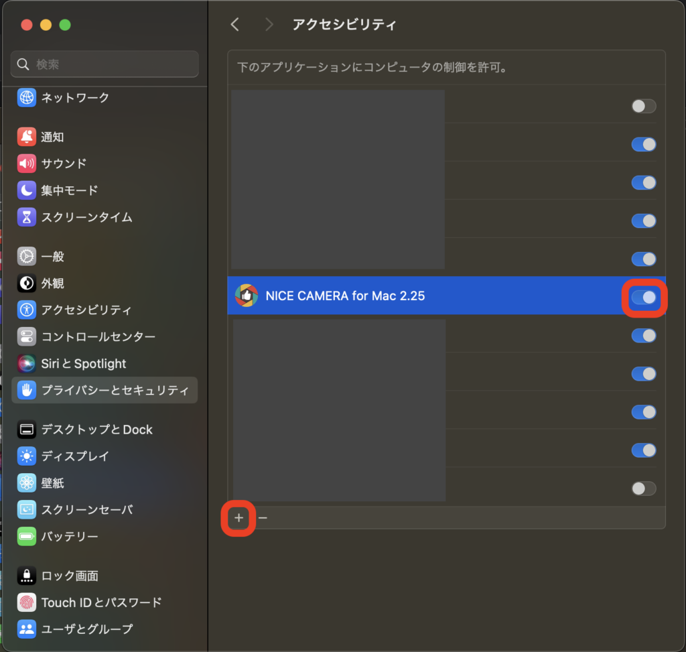
Task: Open the コントロールセンター icon
Action: tap(27, 336)
